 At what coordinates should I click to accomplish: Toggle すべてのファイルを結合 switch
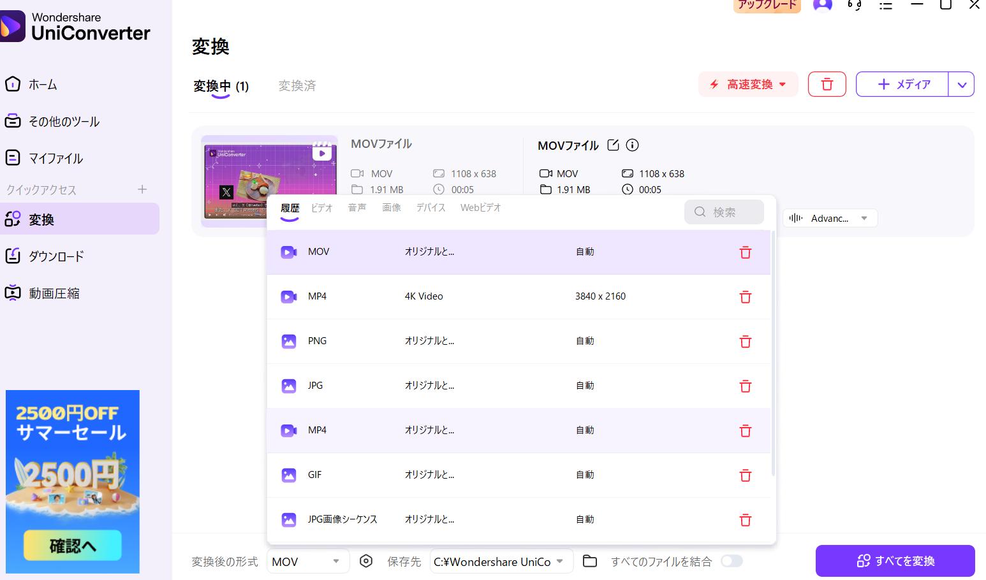[x=732, y=561]
